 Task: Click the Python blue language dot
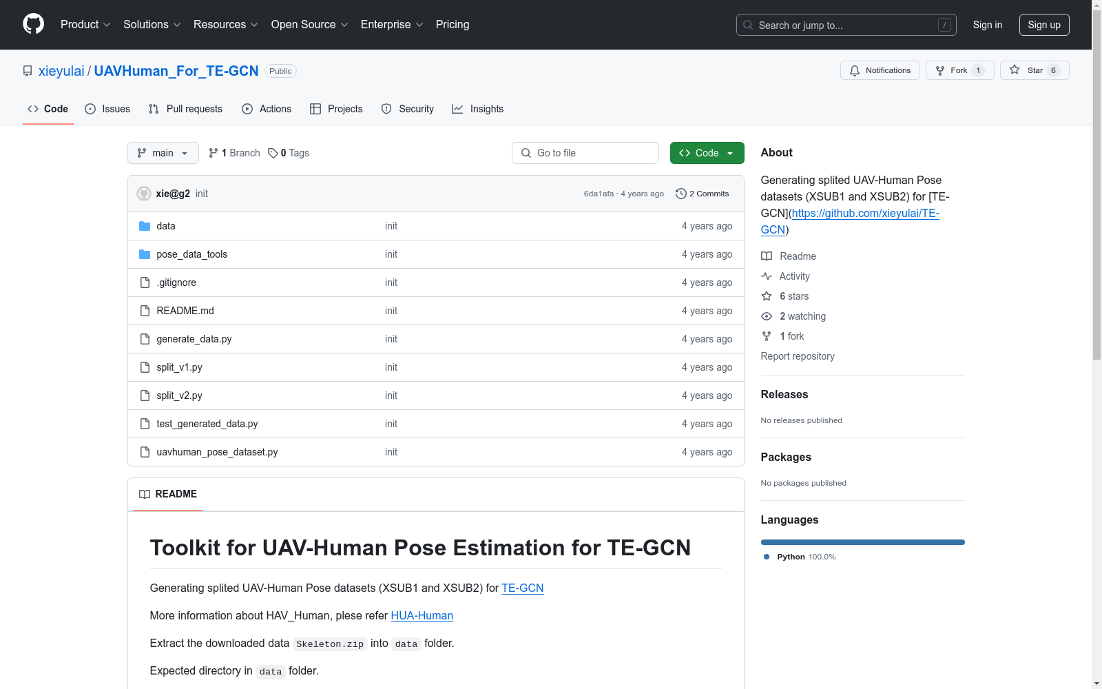point(767,557)
